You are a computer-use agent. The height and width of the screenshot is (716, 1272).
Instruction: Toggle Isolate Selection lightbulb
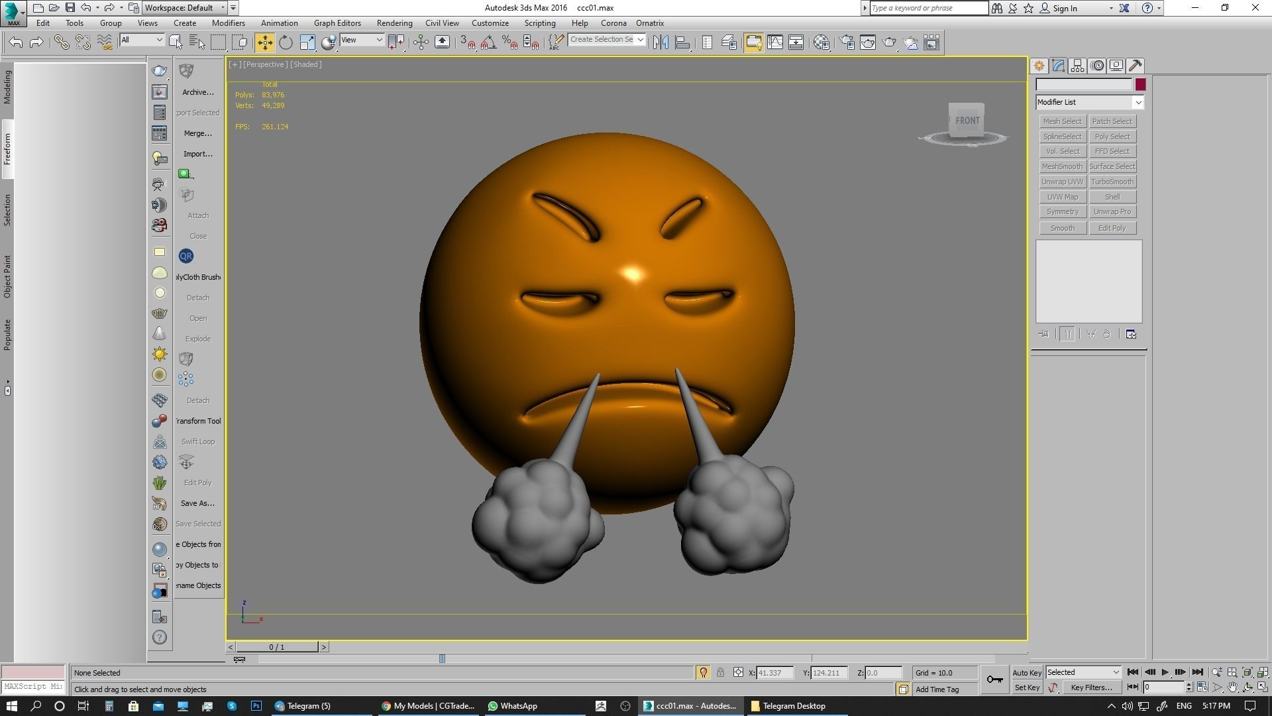click(703, 673)
